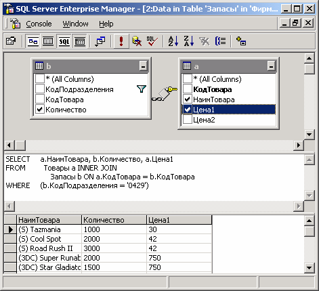The width and height of the screenshot is (319, 291).
Task: Click the Group By toolbar icon
Action: (x=220, y=41)
